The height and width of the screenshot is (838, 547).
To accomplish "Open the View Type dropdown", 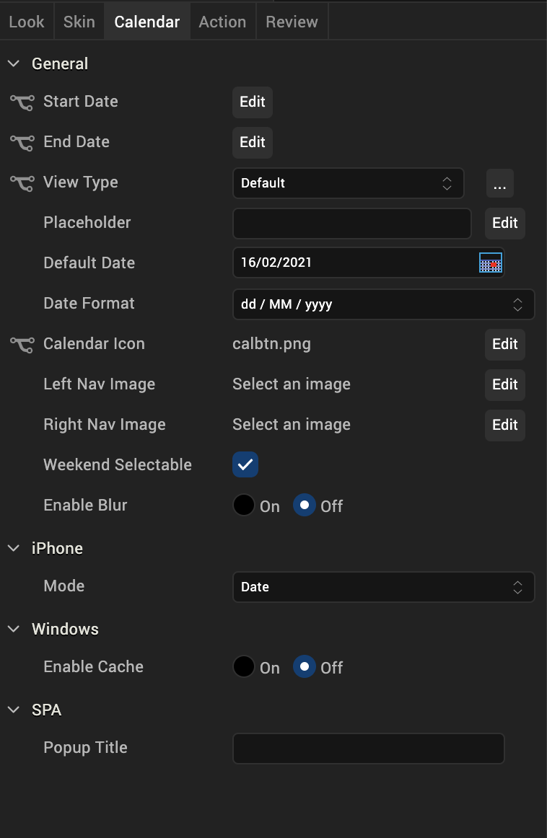I will pos(348,183).
